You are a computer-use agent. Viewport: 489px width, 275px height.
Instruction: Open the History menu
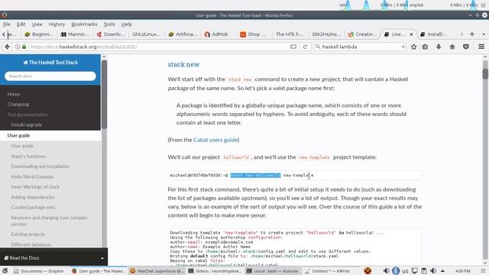pos(57,24)
